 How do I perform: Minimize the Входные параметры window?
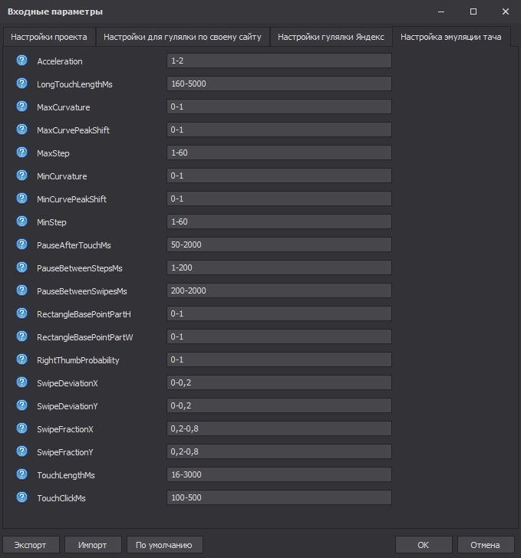[441, 11]
